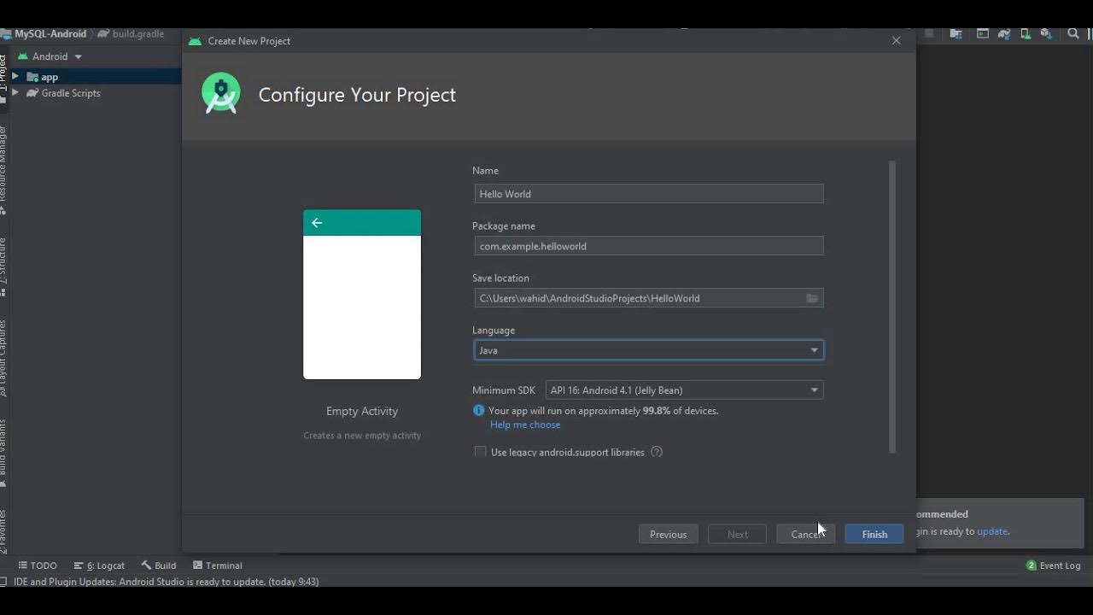Image resolution: width=1093 pixels, height=615 pixels.
Task: Click the Android Studio logo in dialog header
Action: click(221, 94)
